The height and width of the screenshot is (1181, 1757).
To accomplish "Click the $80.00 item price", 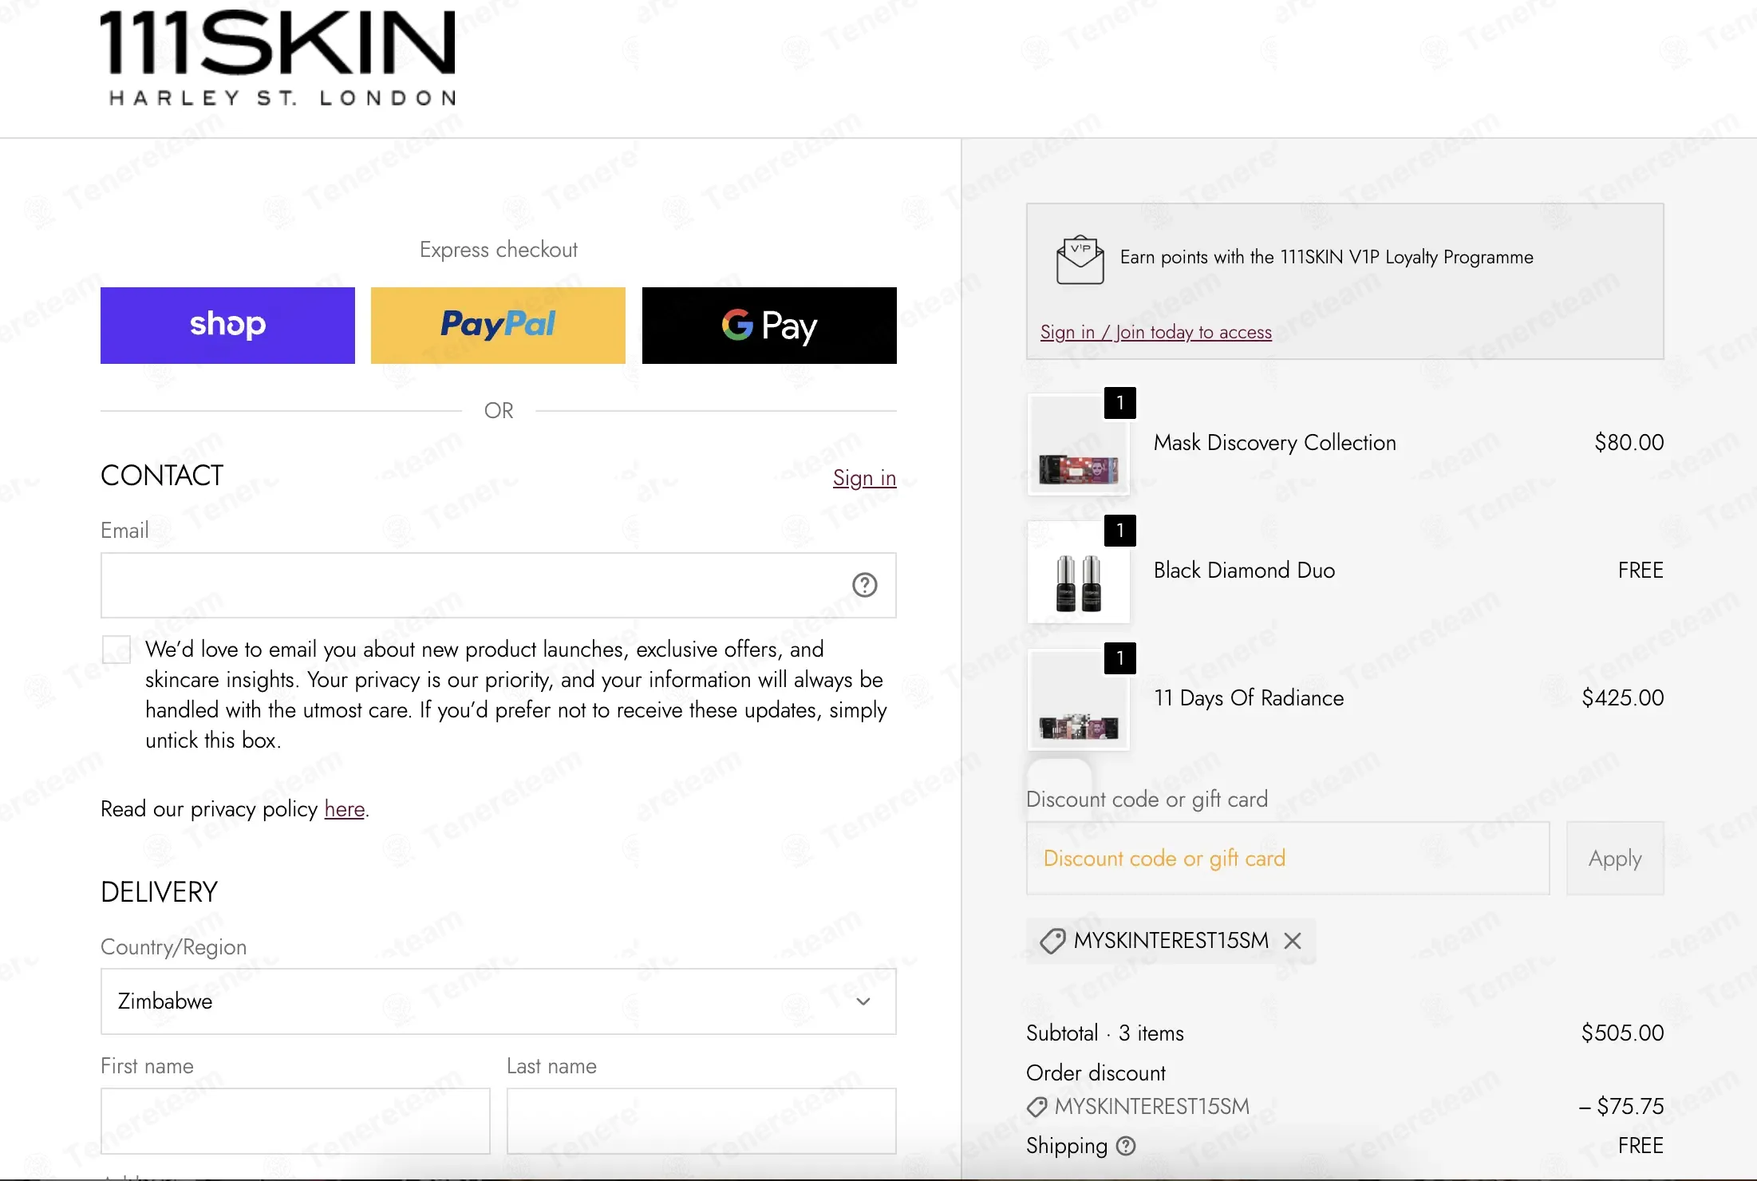I will click(1629, 443).
